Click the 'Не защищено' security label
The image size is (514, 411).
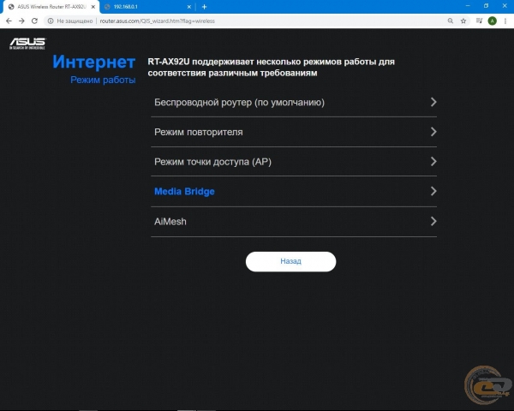click(x=75, y=21)
